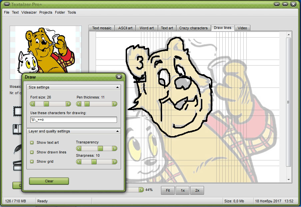The image size is (301, 207).
Task: Click the canvas scrollbar down arrow
Action: point(289,180)
